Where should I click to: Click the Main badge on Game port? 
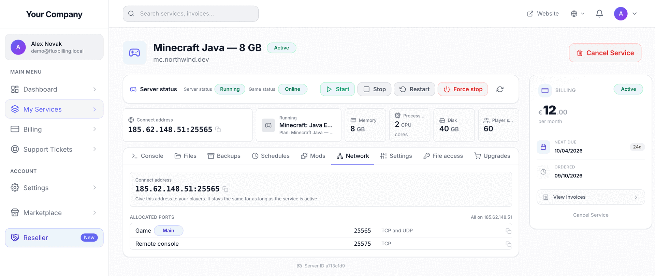pyautogui.click(x=169, y=231)
